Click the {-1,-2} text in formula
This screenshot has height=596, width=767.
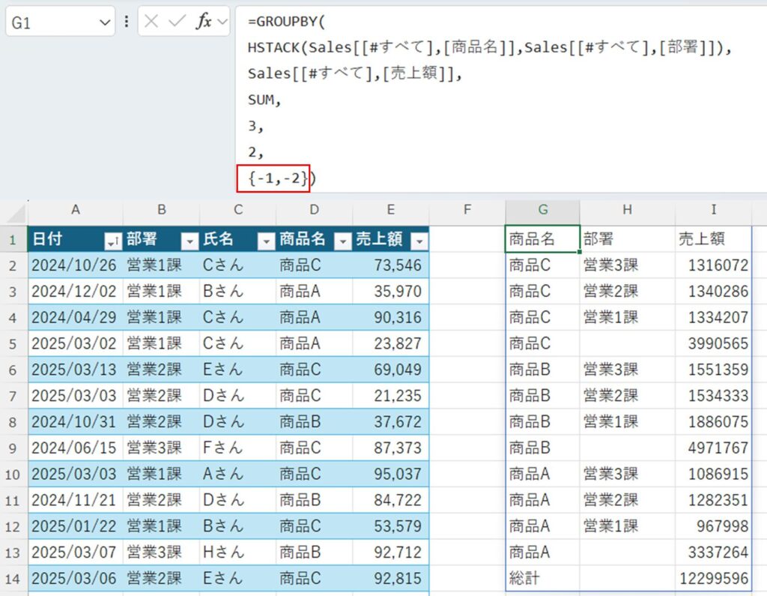click(277, 178)
